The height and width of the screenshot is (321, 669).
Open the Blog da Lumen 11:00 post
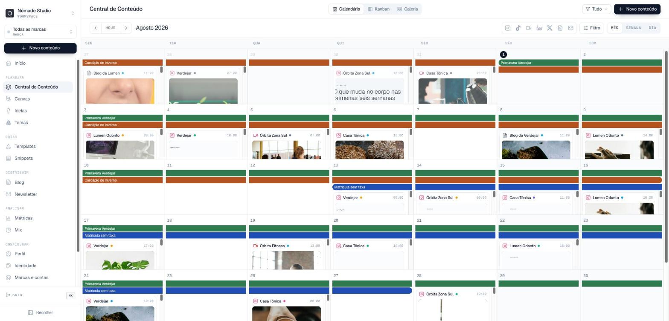tap(120, 86)
